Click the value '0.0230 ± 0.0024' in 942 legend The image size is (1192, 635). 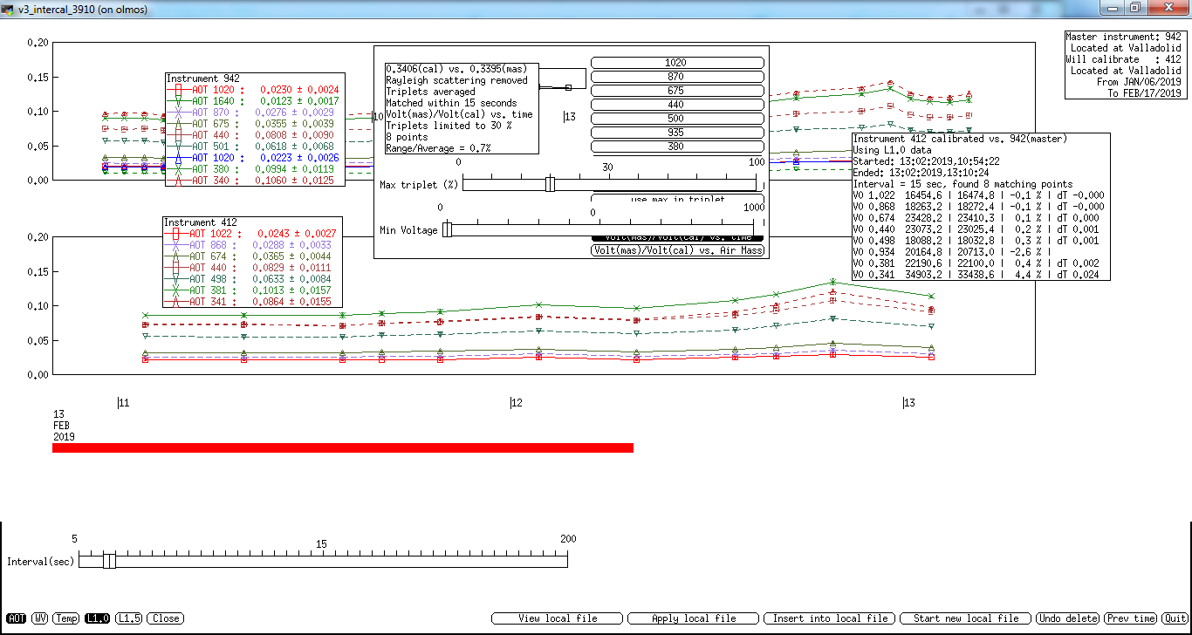tap(299, 90)
